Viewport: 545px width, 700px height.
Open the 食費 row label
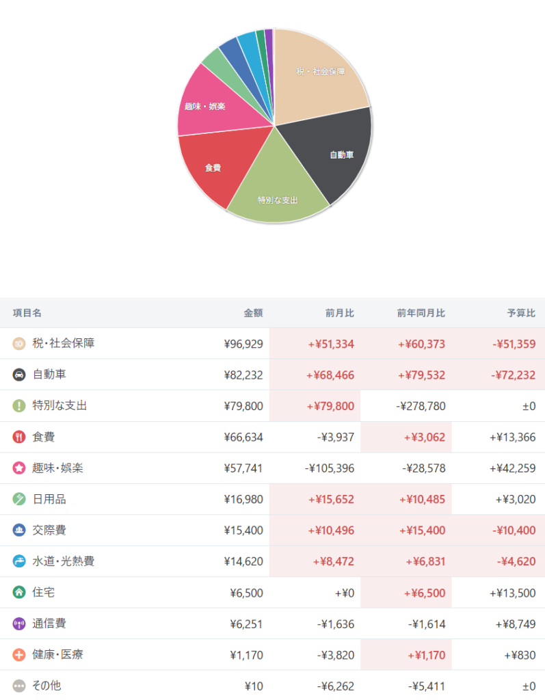pos(43,437)
